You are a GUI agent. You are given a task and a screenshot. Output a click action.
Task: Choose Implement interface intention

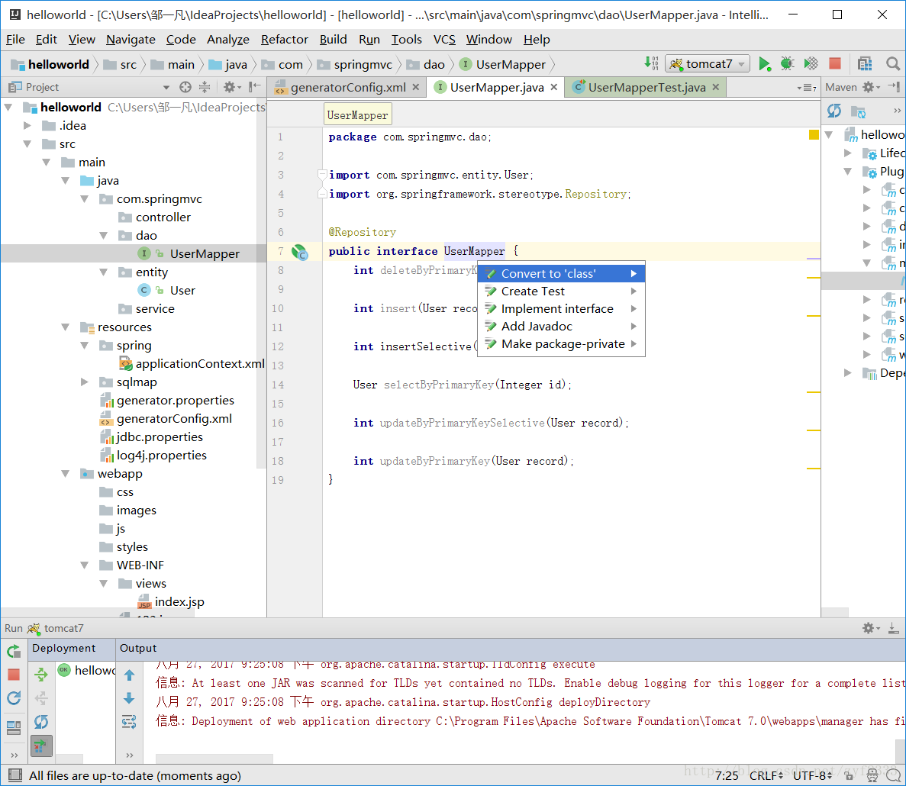(561, 308)
